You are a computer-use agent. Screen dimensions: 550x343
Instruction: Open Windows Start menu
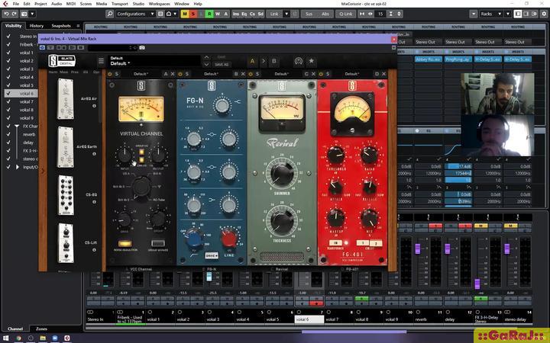pos(6,338)
